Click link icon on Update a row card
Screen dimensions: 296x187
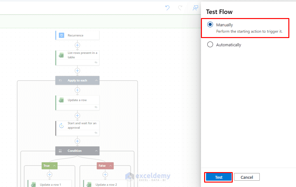coord(96,107)
